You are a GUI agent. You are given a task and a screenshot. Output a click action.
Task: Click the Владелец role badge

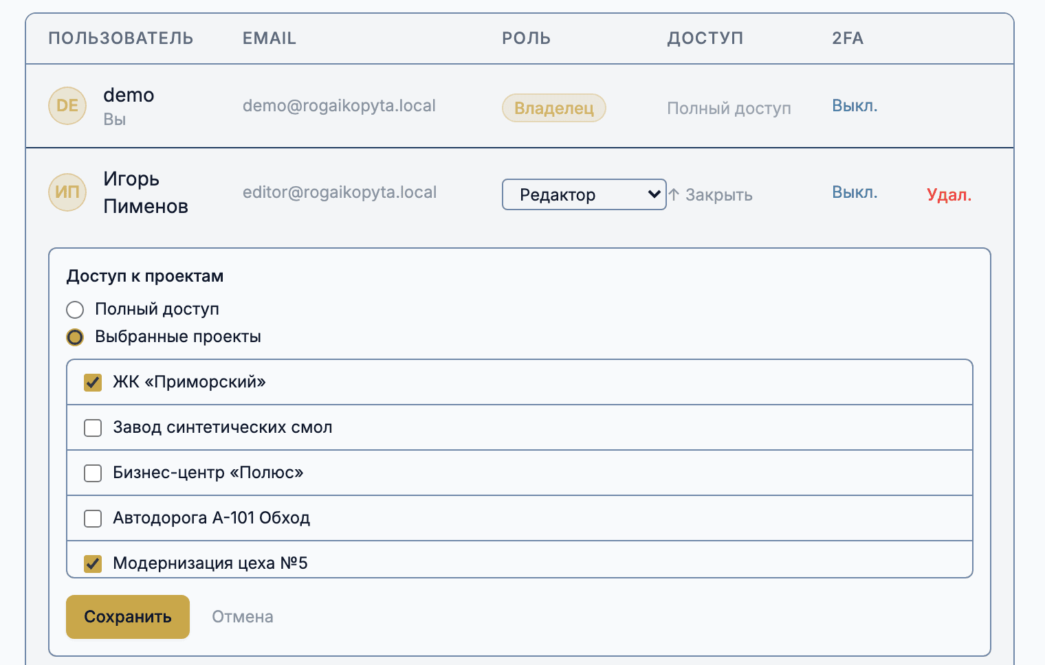click(554, 108)
